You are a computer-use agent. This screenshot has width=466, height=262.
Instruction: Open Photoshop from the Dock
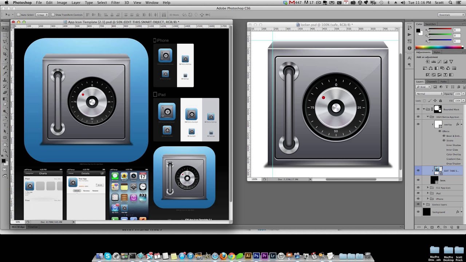coord(256,256)
